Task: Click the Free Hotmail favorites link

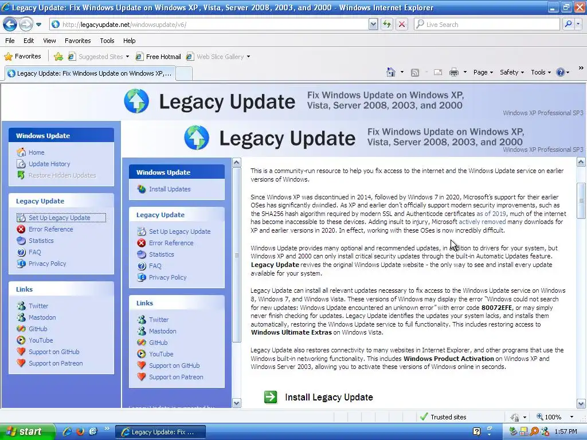Action: 158,57
